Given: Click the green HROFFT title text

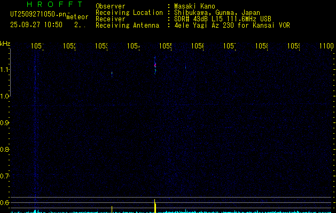Looking at the screenshot, I should [x=54, y=4].
